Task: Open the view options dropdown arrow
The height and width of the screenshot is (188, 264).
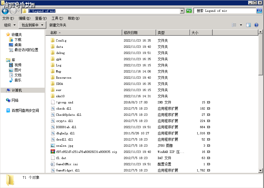Action: 241,25
